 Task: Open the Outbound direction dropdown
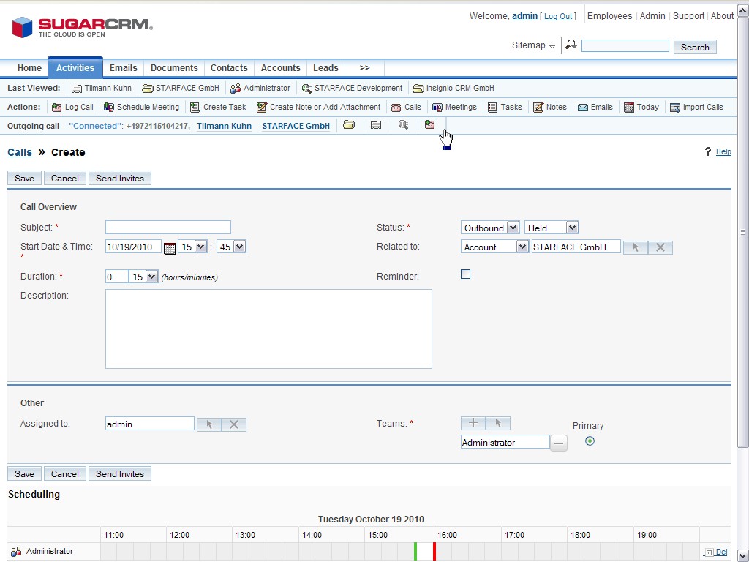490,228
